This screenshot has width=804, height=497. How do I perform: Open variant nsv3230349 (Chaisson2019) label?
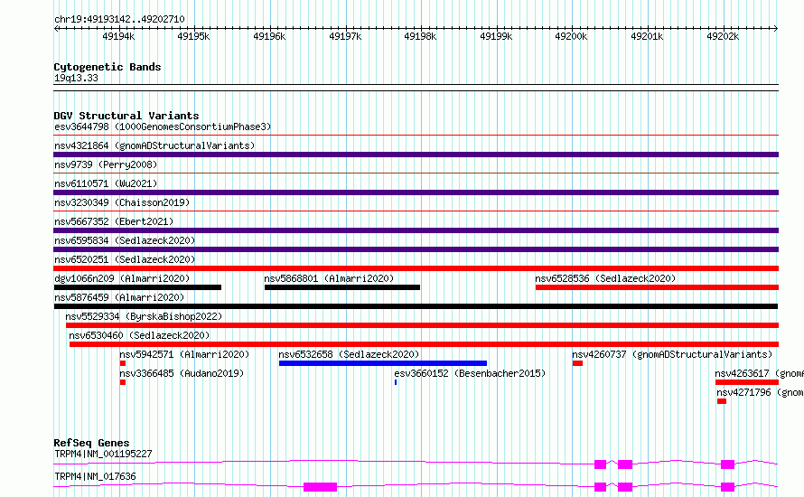coord(122,202)
